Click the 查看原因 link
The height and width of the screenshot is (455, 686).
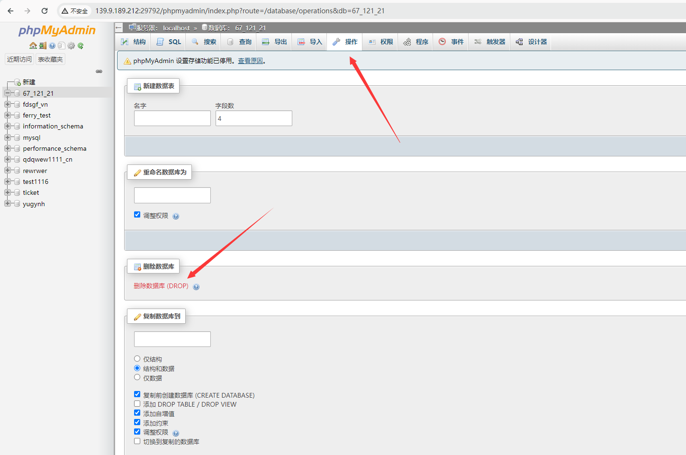tap(250, 61)
